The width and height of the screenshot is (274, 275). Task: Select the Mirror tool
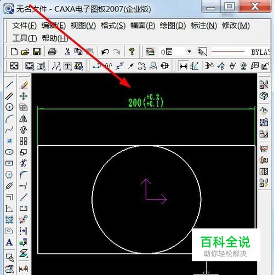pyautogui.click(x=24, y=118)
